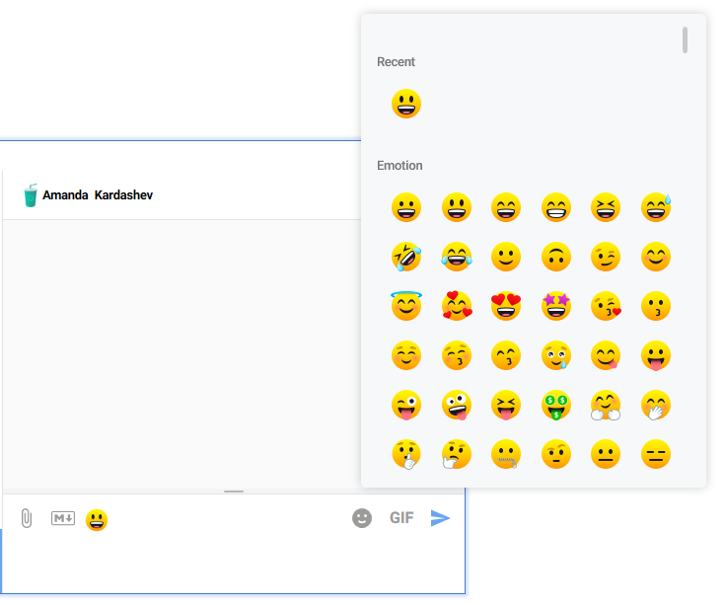
Task: Toggle the Markdown formatting icon
Action: point(63,518)
